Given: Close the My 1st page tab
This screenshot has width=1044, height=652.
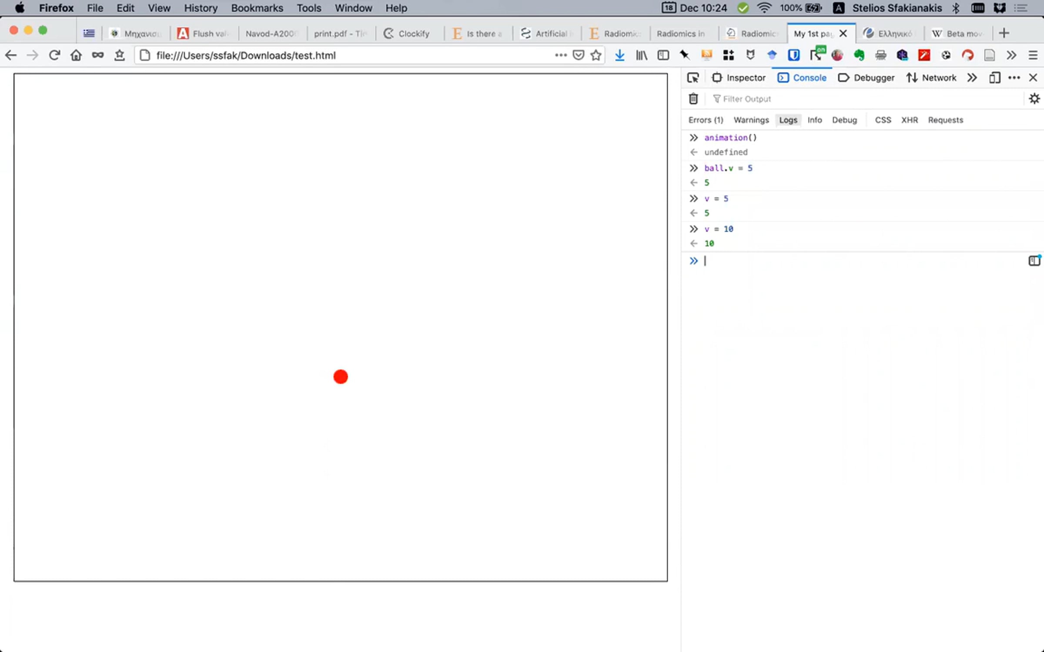Looking at the screenshot, I should (843, 33).
